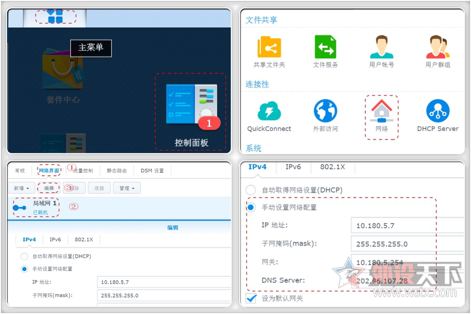This screenshot has width=471, height=314.
Task: Select manual config radio in lower-left edit panel
Action: (x=24, y=269)
